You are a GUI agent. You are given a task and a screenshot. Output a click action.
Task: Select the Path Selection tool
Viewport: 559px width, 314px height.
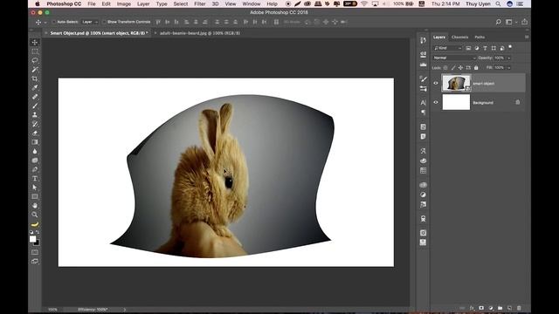point(35,188)
